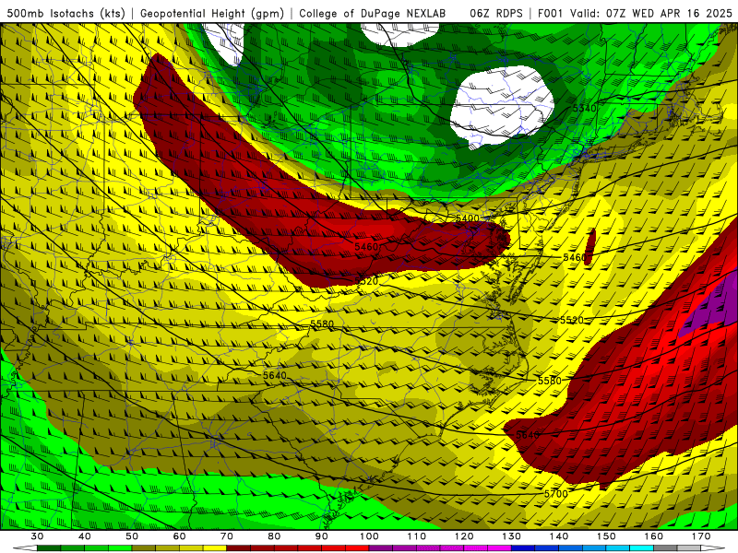
Task: Click the dark red swatch just after 70
Action: [239, 548]
